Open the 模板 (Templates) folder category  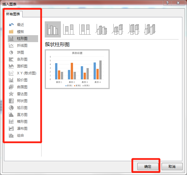pos(20,32)
